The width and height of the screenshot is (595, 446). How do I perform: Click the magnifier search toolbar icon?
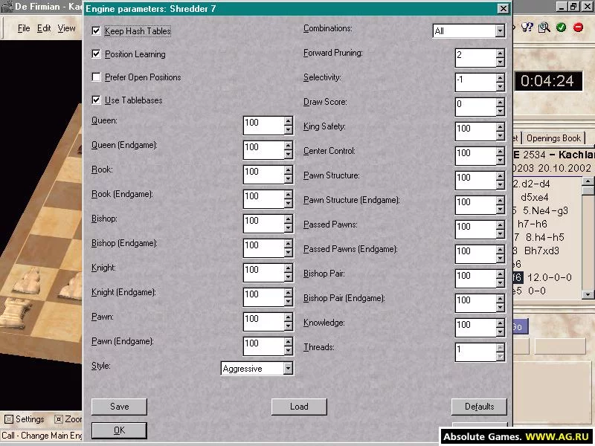[544, 28]
